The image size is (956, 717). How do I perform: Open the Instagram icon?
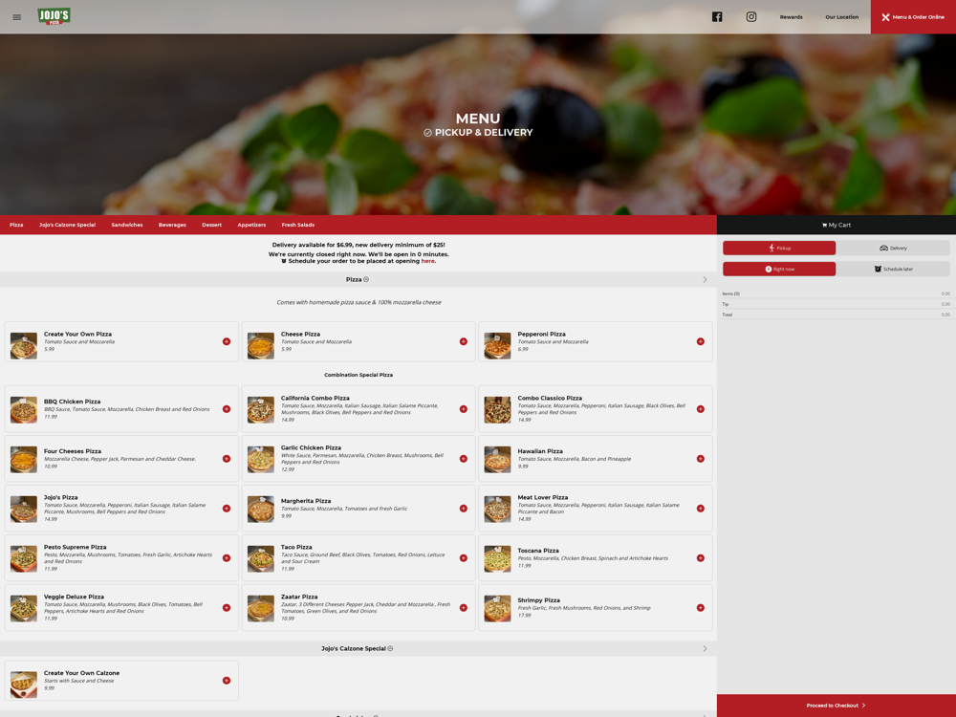(x=751, y=17)
